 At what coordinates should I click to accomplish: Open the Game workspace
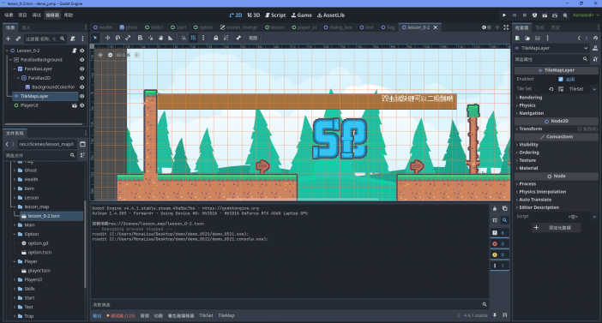pyautogui.click(x=302, y=15)
